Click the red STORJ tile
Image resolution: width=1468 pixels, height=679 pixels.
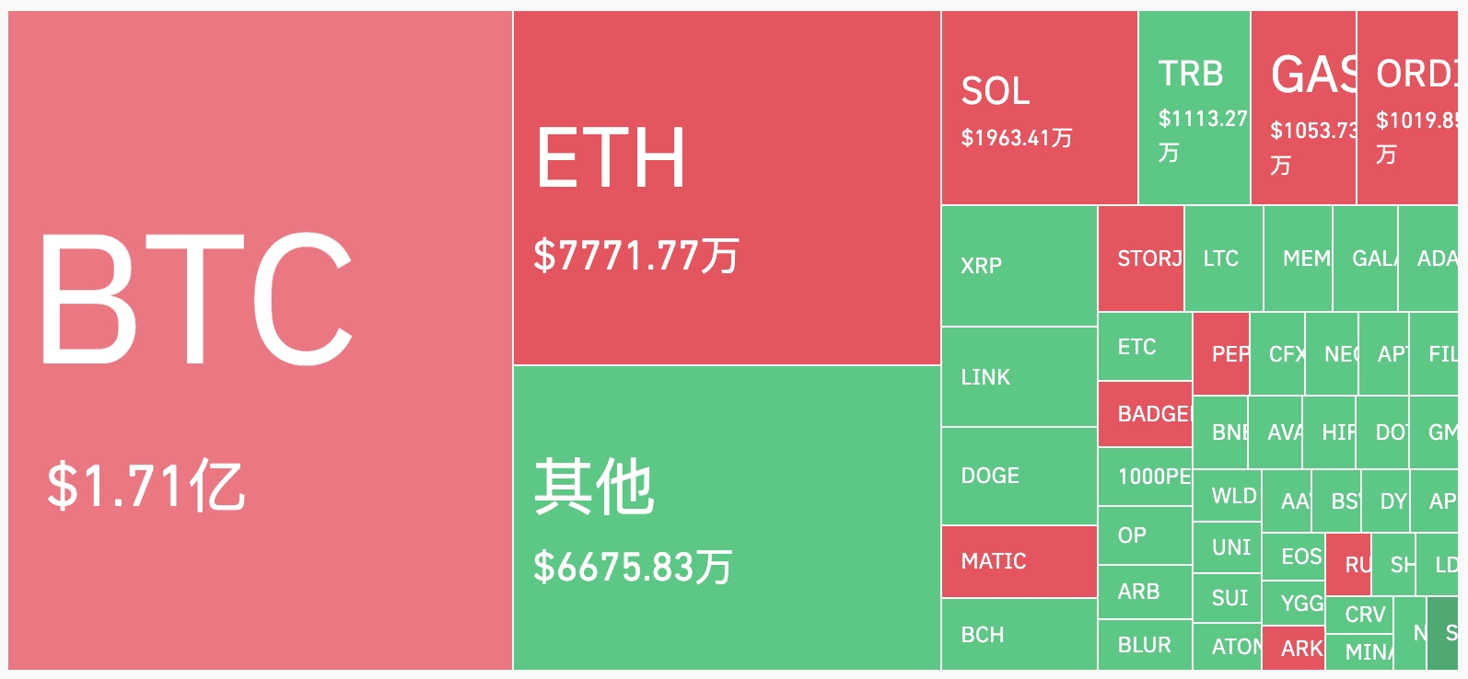point(1140,259)
